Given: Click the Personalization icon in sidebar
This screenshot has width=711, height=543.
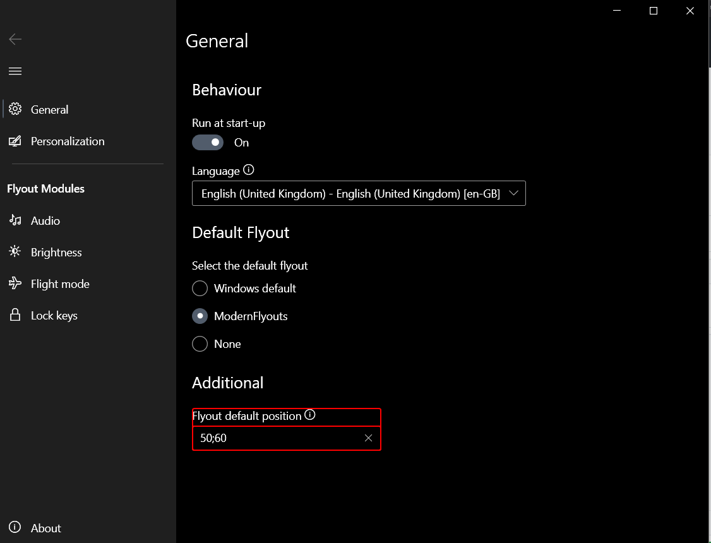Looking at the screenshot, I should coord(15,141).
